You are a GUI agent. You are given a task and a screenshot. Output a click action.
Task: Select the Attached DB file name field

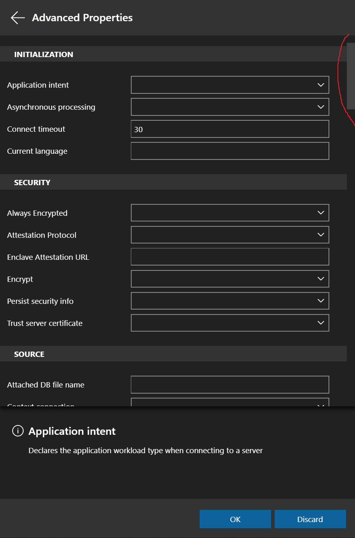tap(229, 385)
